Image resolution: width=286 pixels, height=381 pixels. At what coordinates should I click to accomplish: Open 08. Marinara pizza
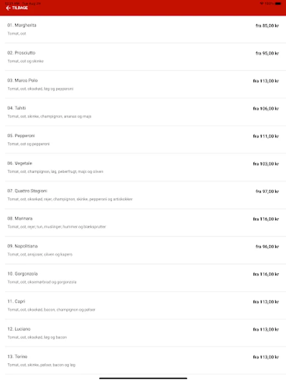click(20, 218)
